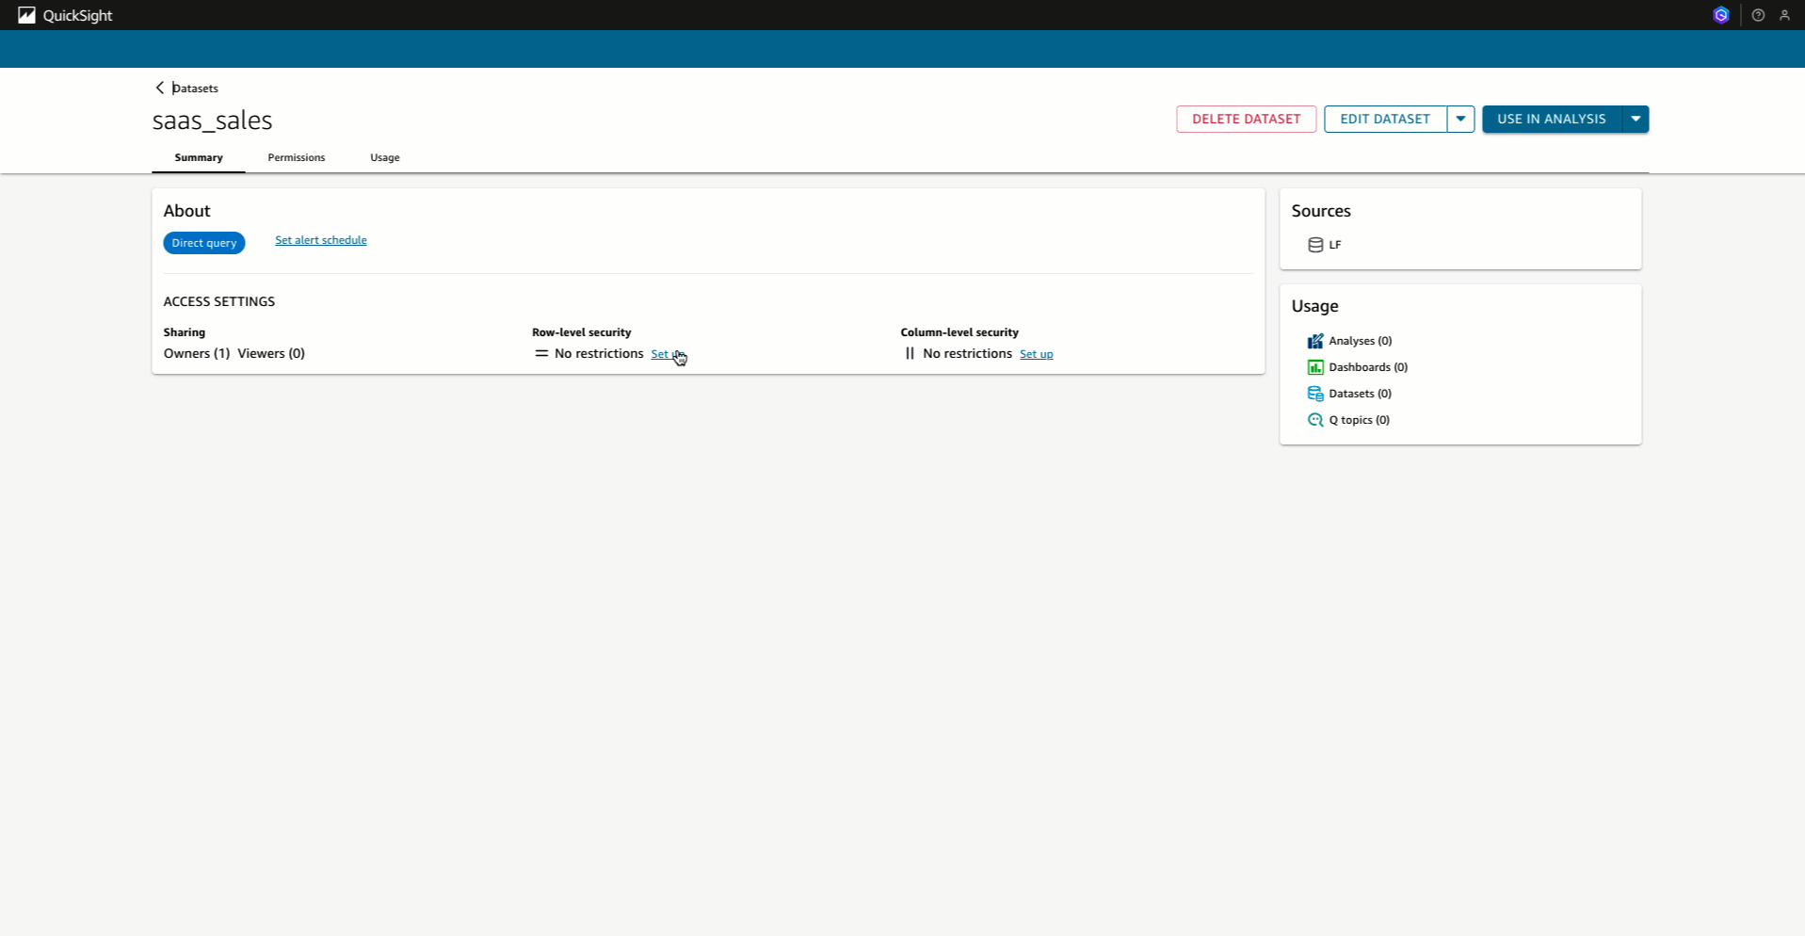Image resolution: width=1805 pixels, height=936 pixels.
Task: Click the QuickSight logo icon
Action: coord(26,15)
